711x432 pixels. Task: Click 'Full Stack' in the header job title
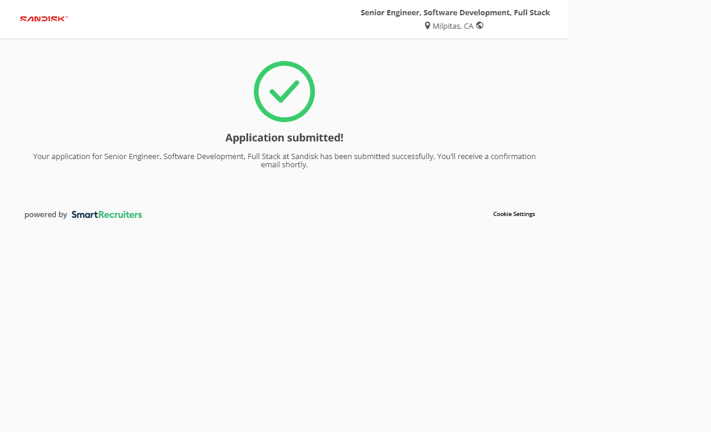[532, 12]
